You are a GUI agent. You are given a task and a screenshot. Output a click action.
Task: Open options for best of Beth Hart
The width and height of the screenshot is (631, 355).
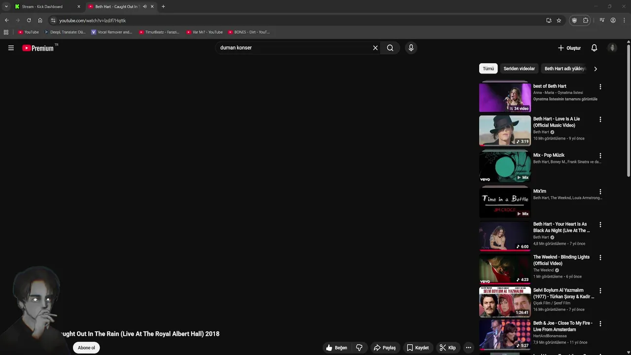click(x=600, y=87)
